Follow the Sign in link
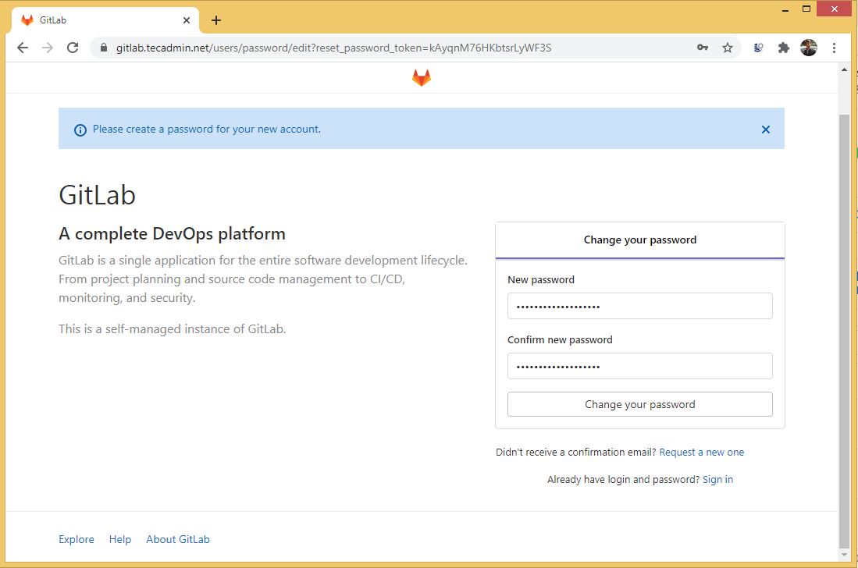Image resolution: width=858 pixels, height=568 pixels. tap(717, 479)
